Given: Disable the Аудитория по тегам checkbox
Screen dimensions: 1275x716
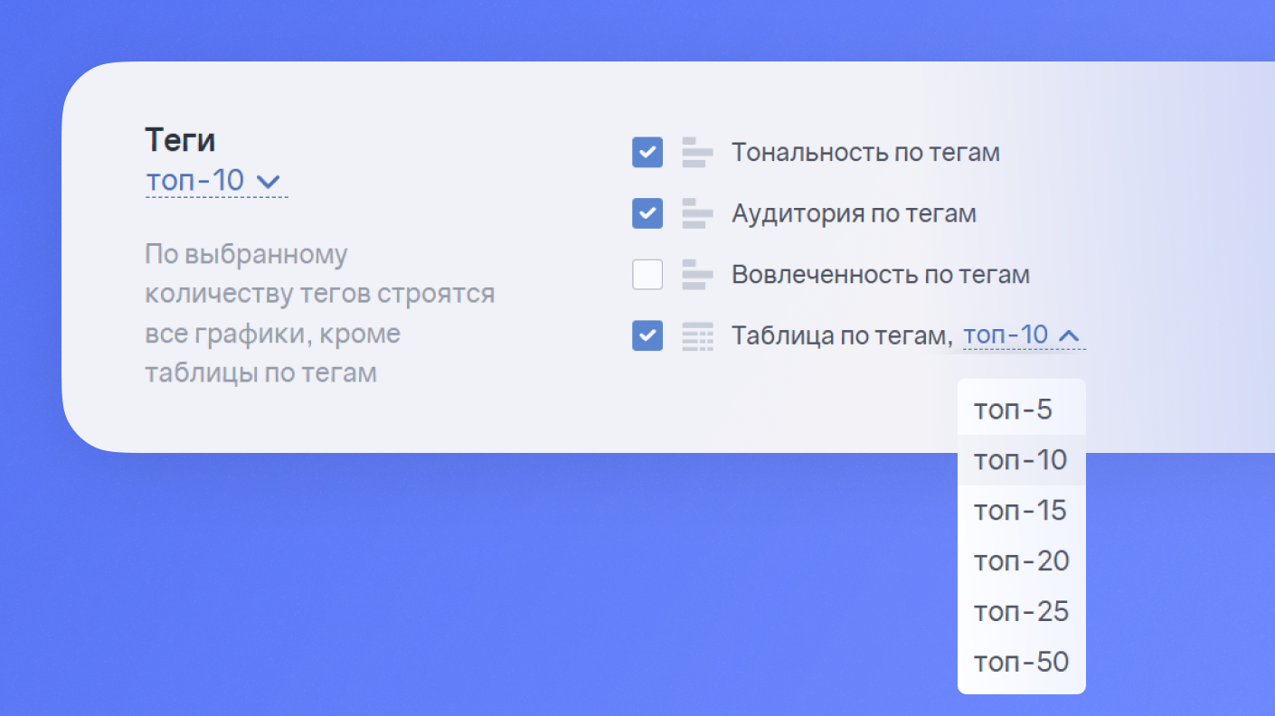Looking at the screenshot, I should (x=647, y=214).
